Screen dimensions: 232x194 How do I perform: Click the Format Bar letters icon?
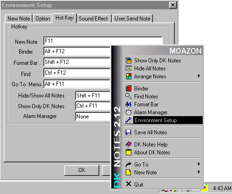(129, 104)
